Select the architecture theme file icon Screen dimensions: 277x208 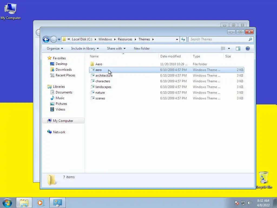click(x=92, y=75)
